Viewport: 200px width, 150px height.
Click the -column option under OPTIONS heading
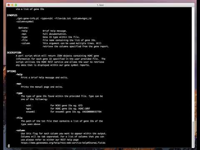click(20, 130)
